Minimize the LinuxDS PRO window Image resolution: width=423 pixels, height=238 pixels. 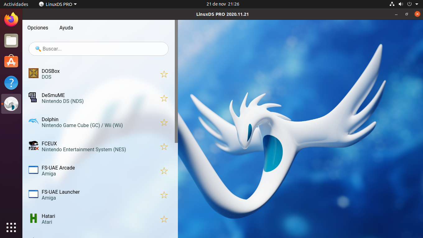pos(396,14)
